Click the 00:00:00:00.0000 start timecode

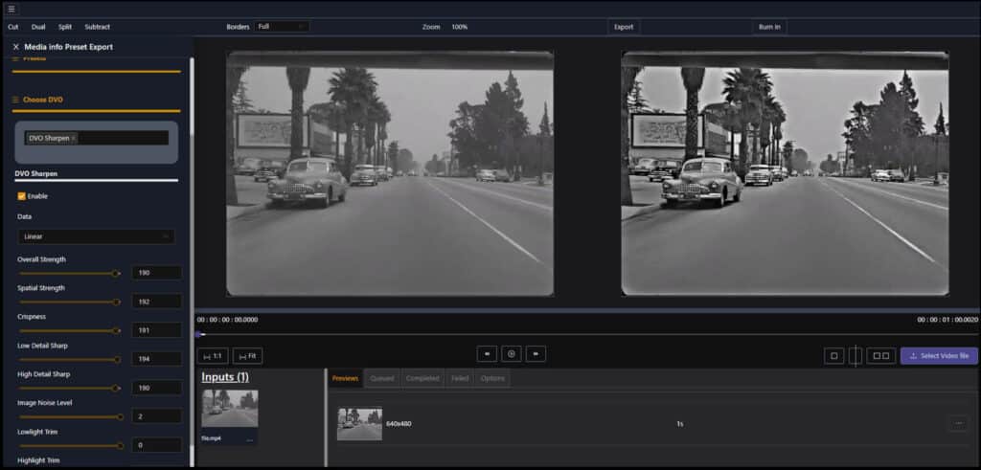pos(227,320)
